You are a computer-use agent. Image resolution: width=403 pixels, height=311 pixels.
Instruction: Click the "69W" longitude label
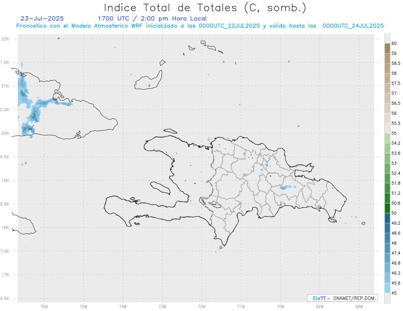pyautogui.click(x=320, y=307)
